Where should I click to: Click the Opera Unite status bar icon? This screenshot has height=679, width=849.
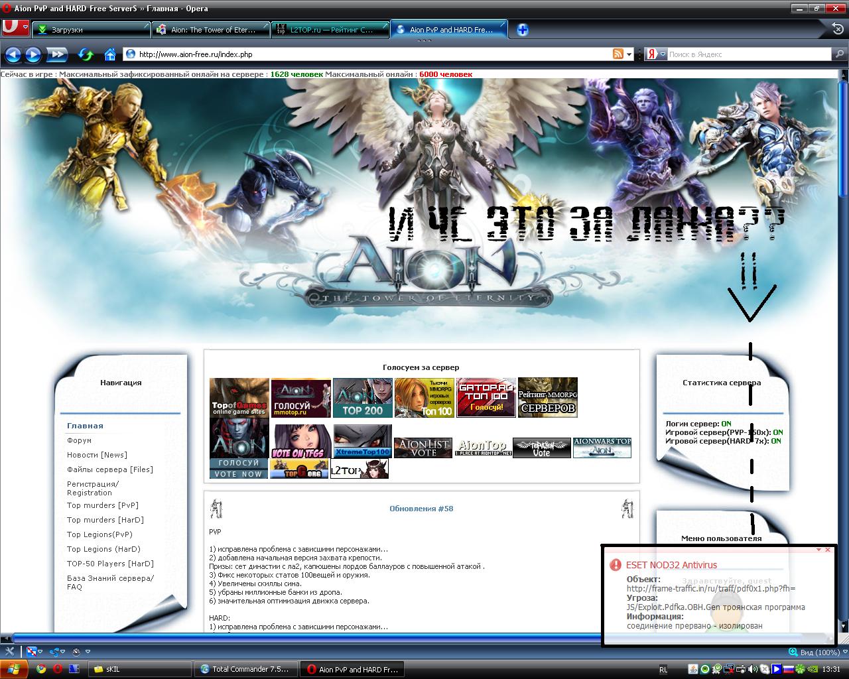pos(31,652)
